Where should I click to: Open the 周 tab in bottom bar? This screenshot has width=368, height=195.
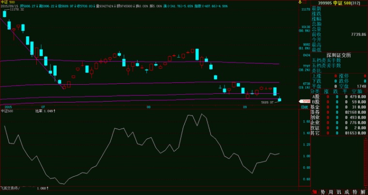[331, 192]
